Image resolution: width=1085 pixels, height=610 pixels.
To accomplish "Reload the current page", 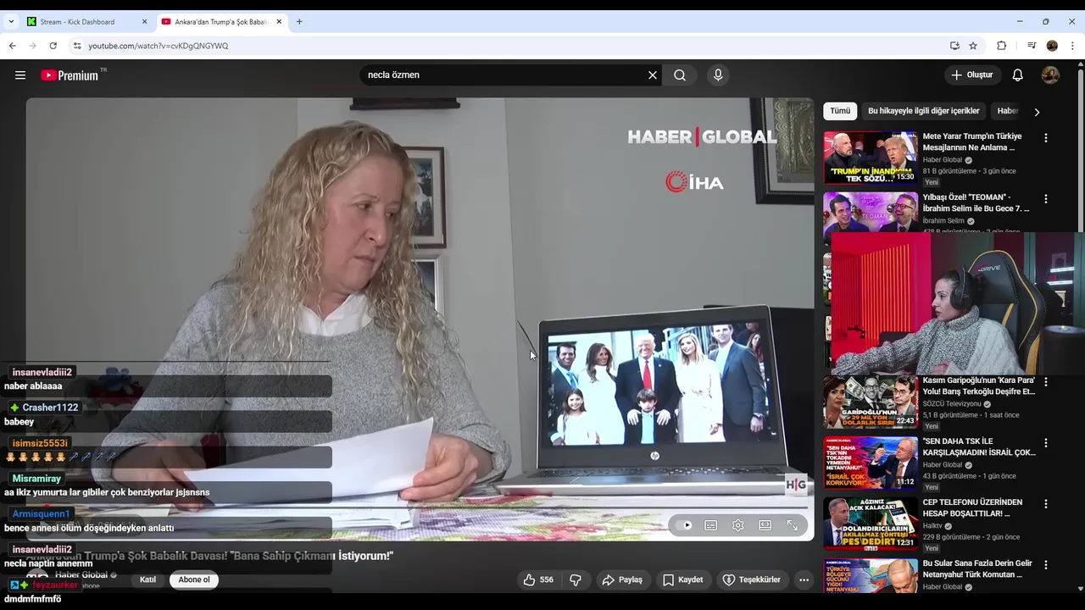I will click(53, 46).
